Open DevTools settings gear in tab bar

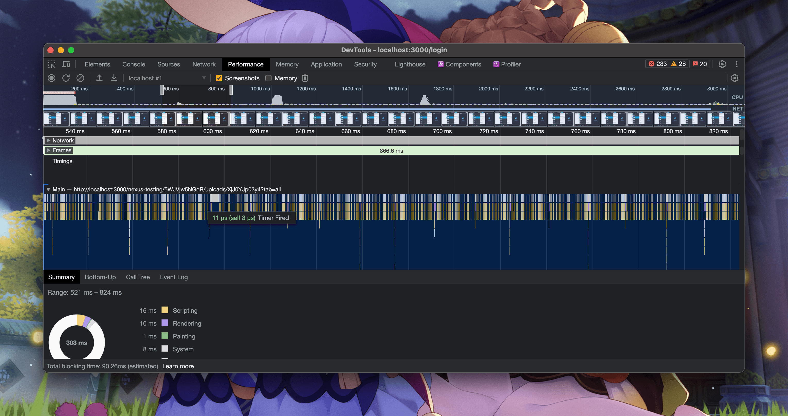pos(722,64)
